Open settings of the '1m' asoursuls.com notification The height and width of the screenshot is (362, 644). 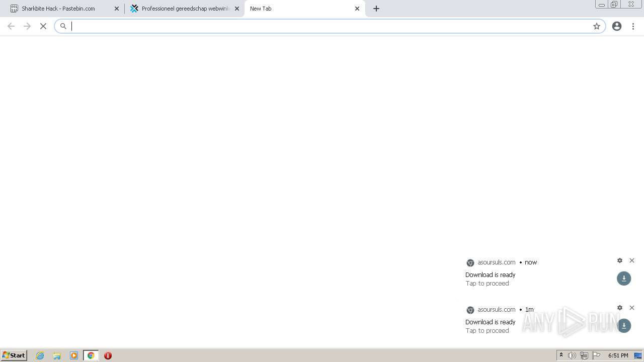click(x=620, y=308)
